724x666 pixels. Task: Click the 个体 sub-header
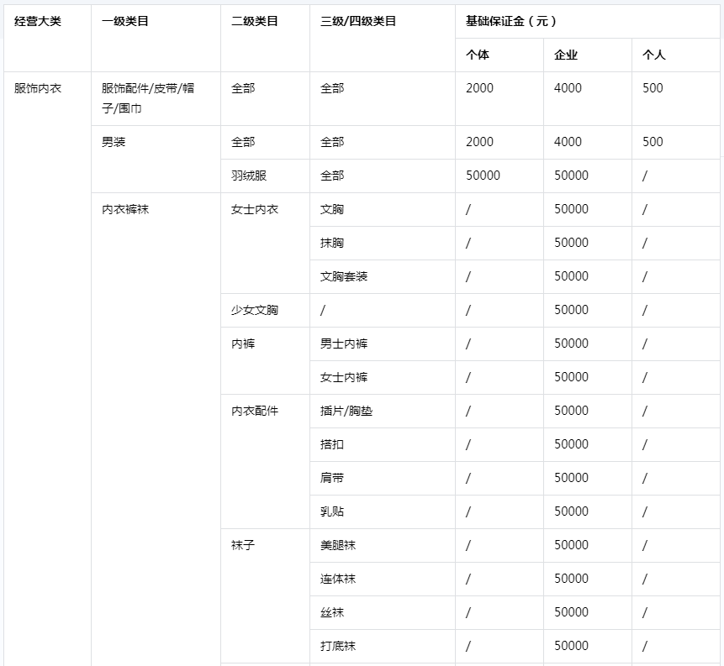point(478,55)
